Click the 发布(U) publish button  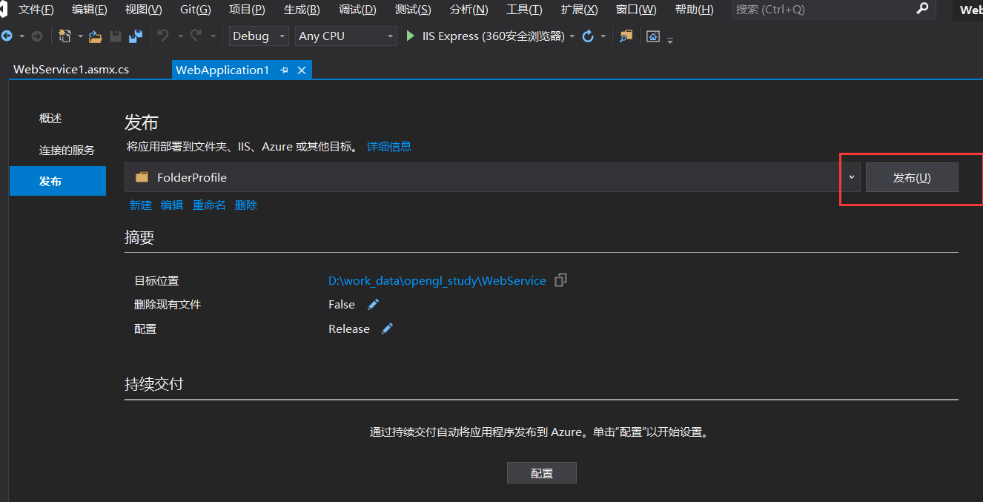click(912, 177)
